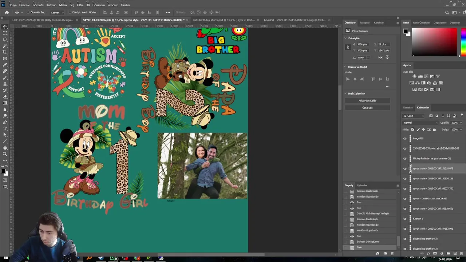Delete layer trash icon in Layers panel

pos(461,253)
